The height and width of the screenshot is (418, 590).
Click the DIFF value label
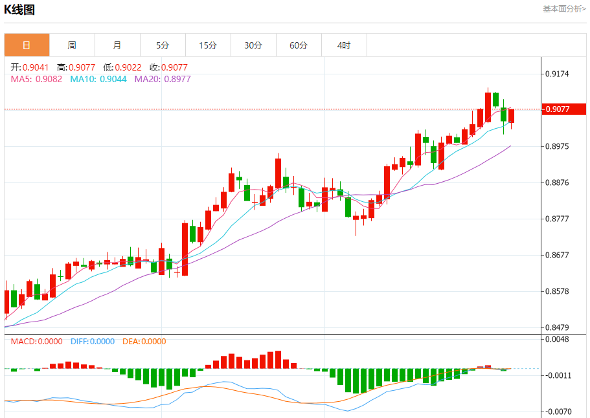[x=93, y=342]
